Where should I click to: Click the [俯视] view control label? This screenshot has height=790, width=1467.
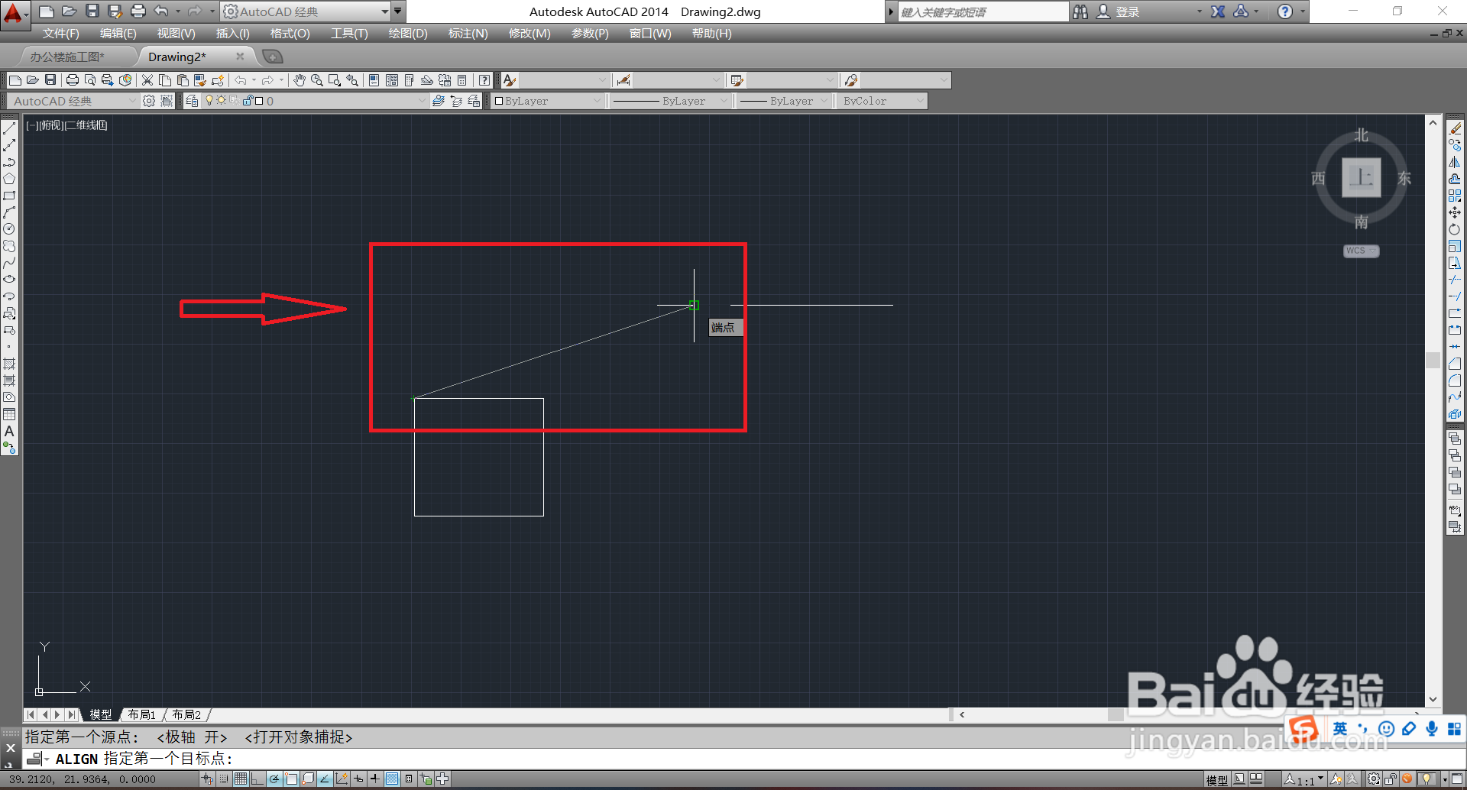(x=51, y=125)
